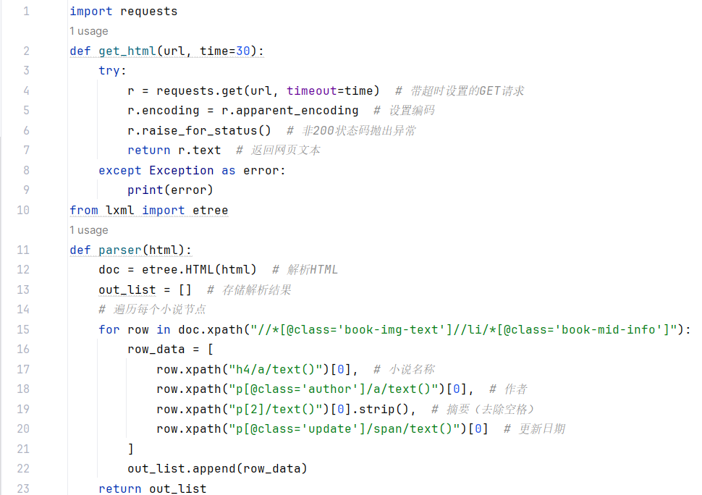Click the 'timeout' keyword argument
Viewport: 702px width, 495px height.
pos(312,91)
